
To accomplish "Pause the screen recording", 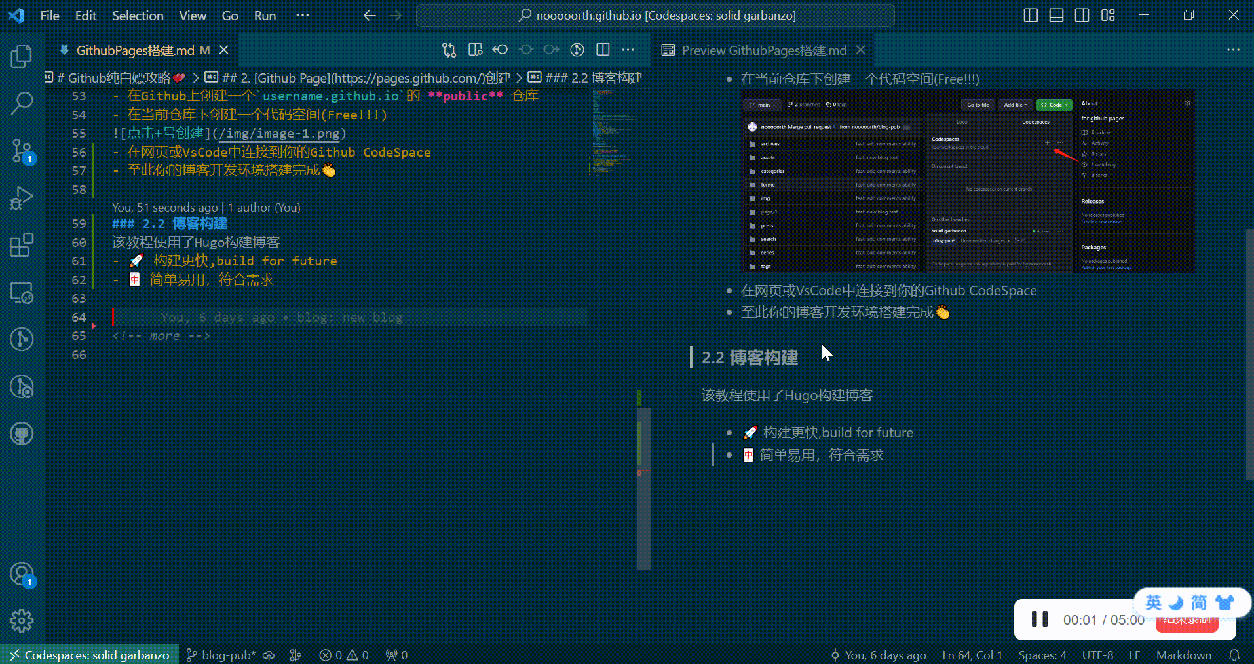I will (x=1039, y=619).
